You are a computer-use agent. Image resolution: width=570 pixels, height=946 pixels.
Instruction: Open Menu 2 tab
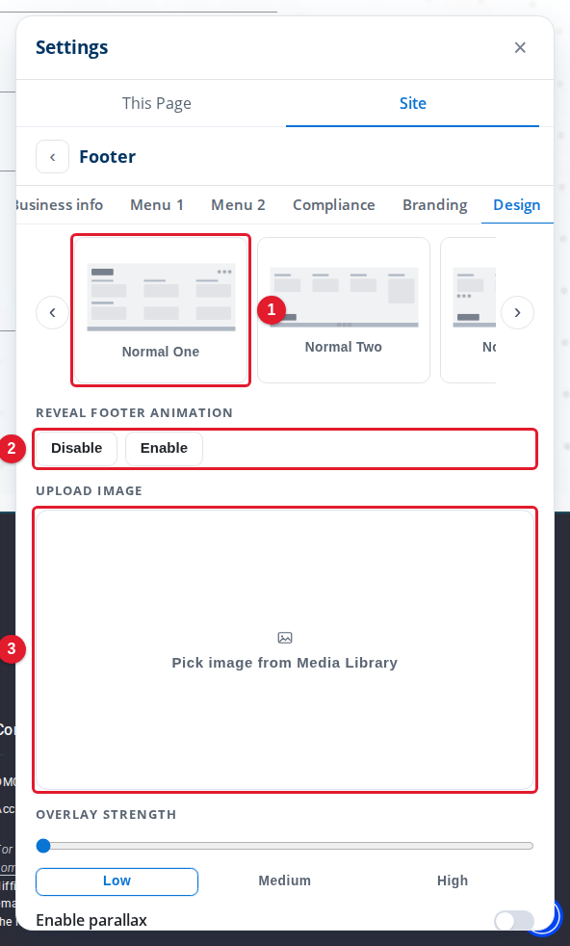(238, 205)
